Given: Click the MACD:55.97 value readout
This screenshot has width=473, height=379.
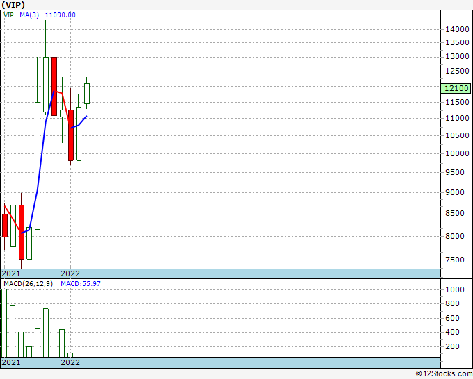Looking at the screenshot, I should [x=81, y=284].
